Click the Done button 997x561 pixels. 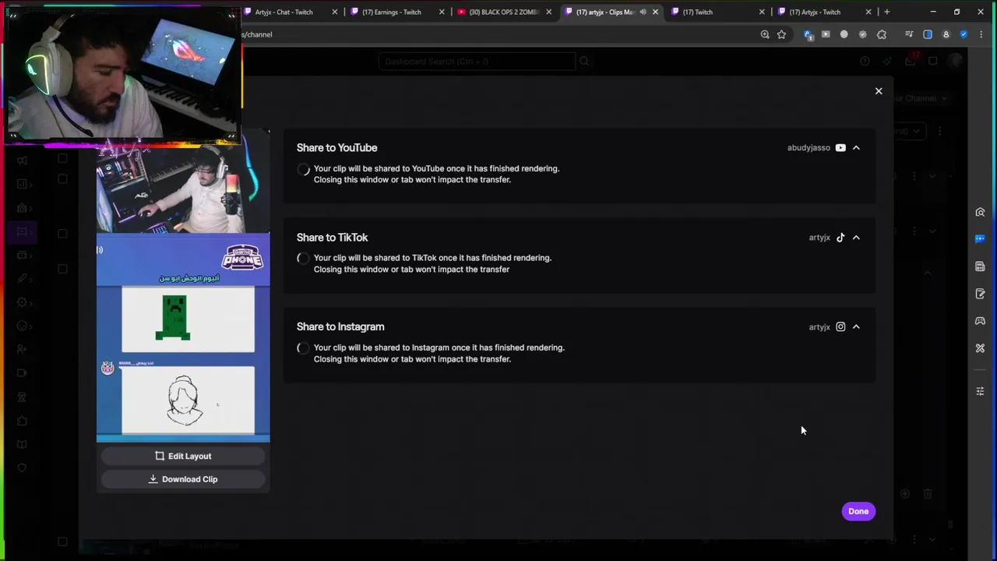click(858, 511)
